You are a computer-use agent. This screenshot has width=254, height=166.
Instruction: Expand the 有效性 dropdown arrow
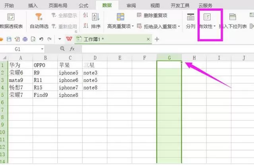coord(215,26)
